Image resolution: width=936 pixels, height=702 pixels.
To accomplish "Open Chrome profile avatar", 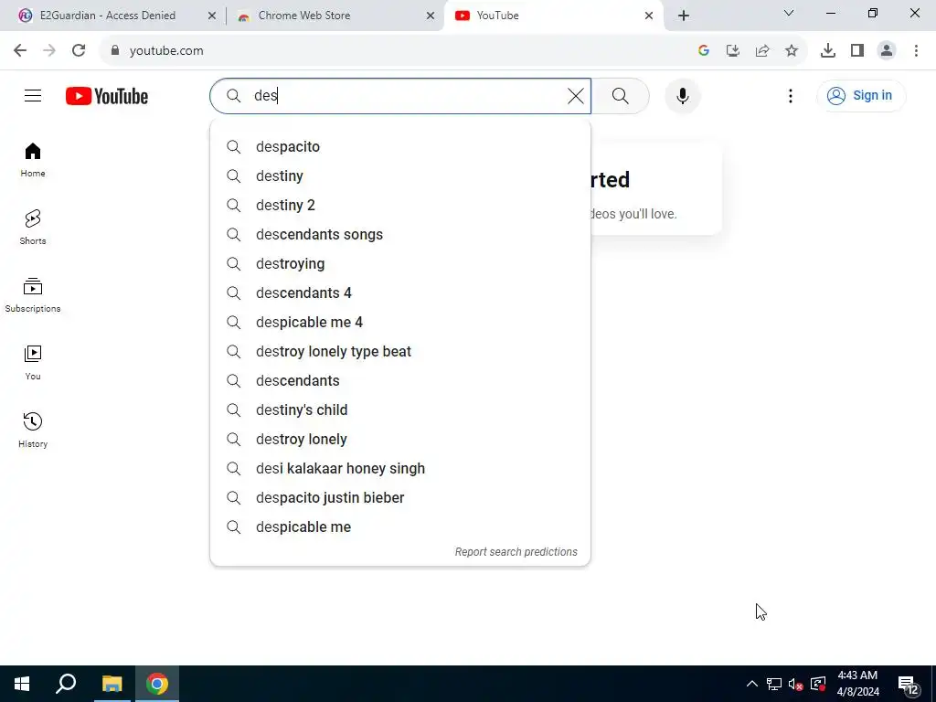I will point(887,50).
